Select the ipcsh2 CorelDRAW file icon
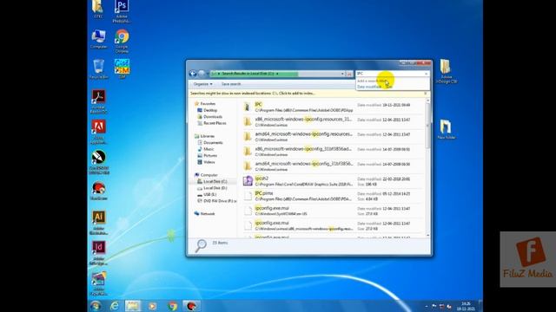This screenshot has width=556, height=312. click(248, 181)
